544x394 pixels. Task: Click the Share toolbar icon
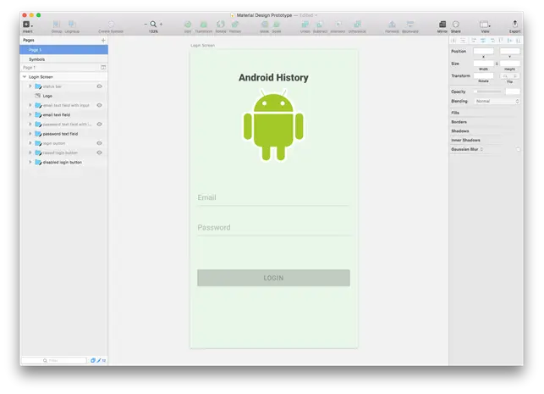coord(456,24)
